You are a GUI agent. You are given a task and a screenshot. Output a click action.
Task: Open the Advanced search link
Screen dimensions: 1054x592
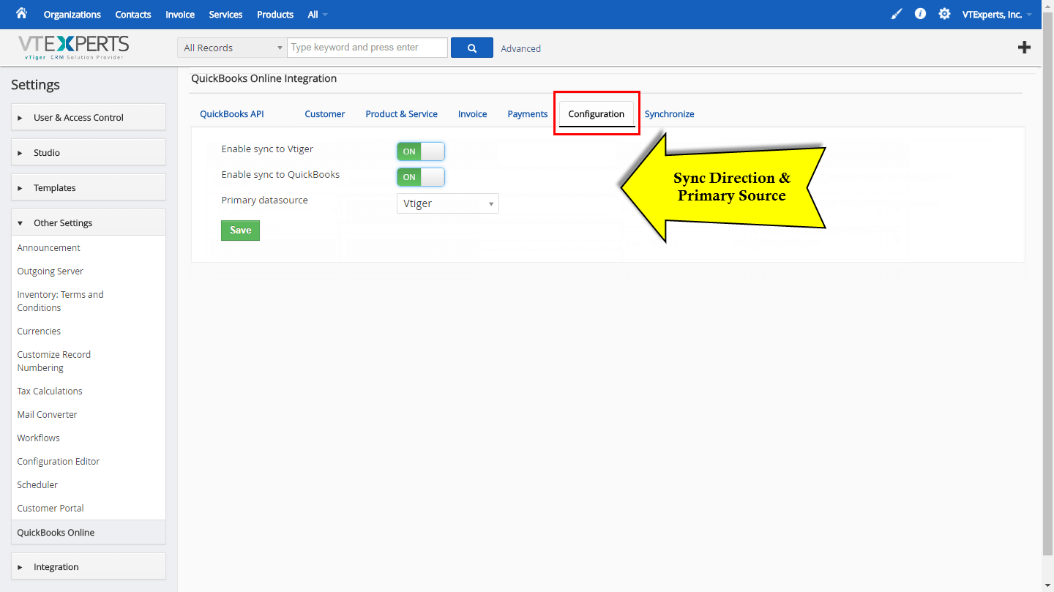[x=520, y=48]
